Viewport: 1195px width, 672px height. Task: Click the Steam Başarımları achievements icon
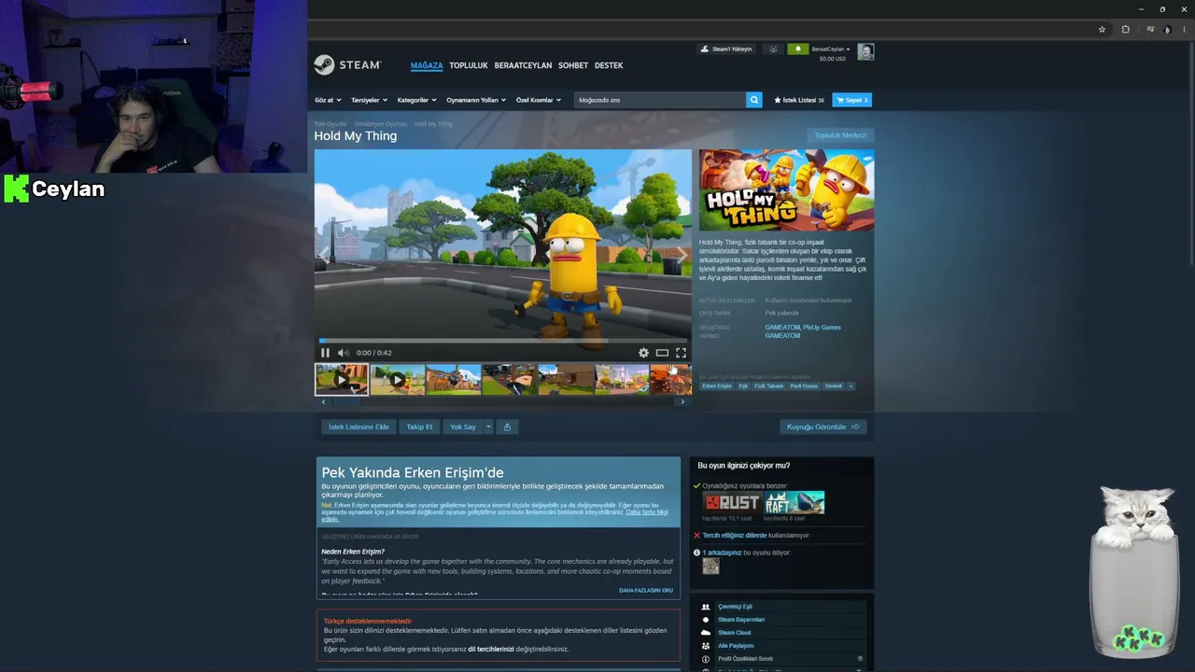point(706,620)
